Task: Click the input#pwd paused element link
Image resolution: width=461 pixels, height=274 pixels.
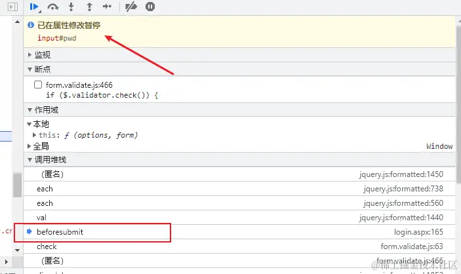Action: pos(57,38)
